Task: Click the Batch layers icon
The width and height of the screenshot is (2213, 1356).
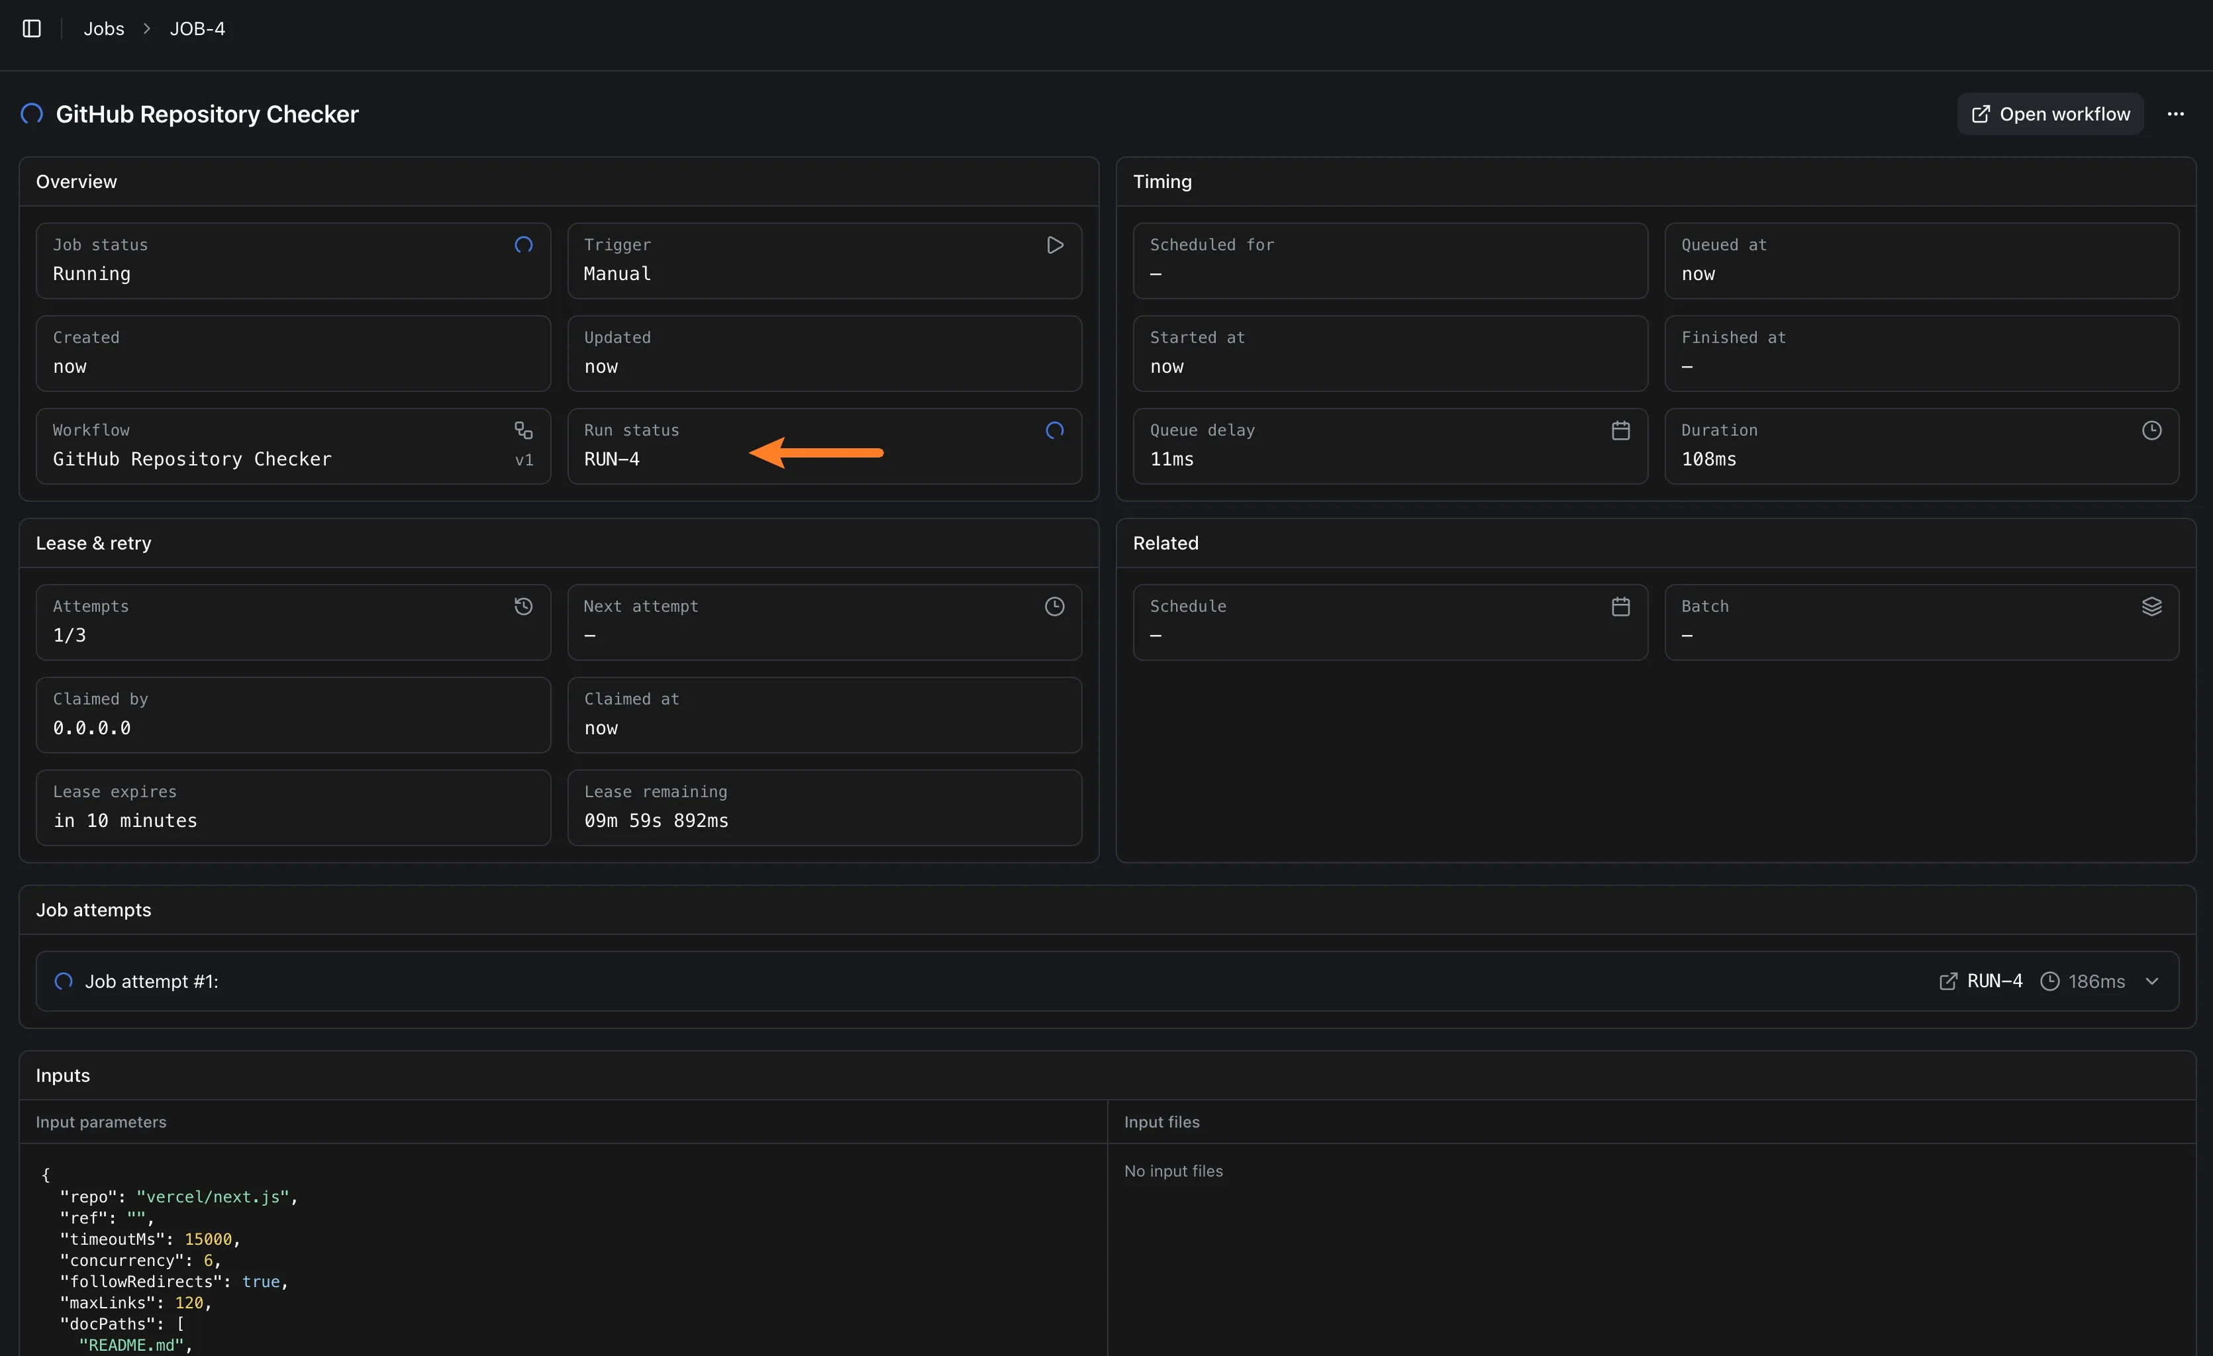Action: [2151, 607]
